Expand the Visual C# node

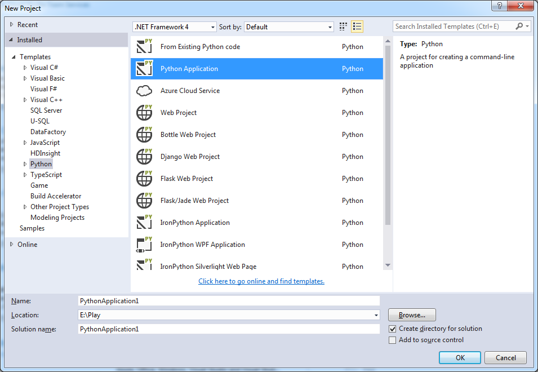(x=25, y=68)
